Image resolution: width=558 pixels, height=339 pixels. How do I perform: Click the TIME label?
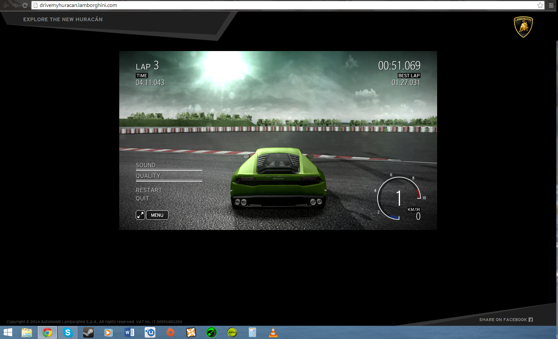coord(142,76)
